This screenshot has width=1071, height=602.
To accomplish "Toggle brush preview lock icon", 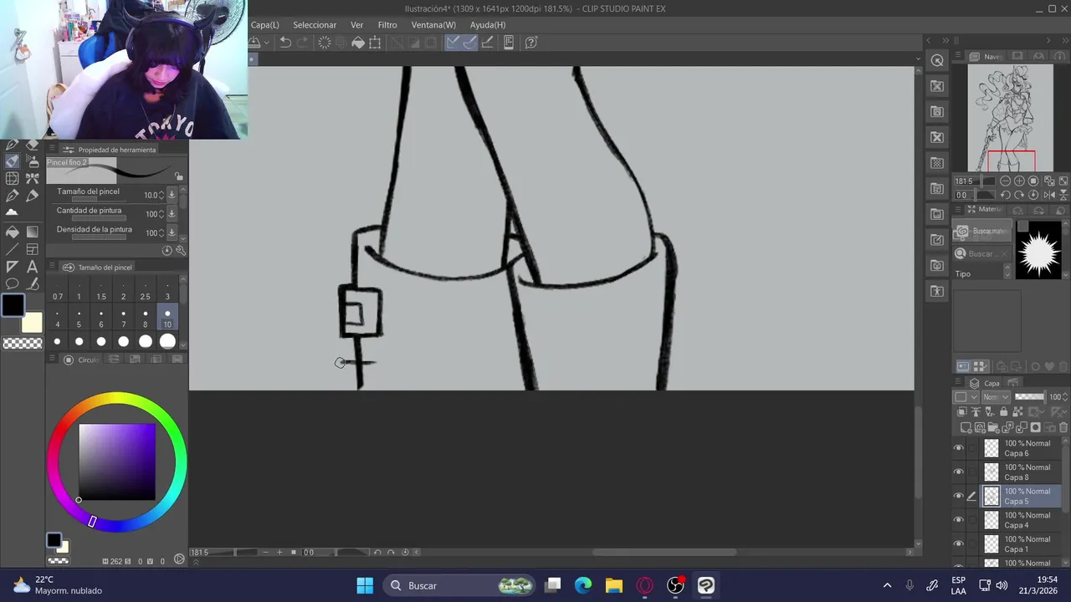I will coord(178,176).
